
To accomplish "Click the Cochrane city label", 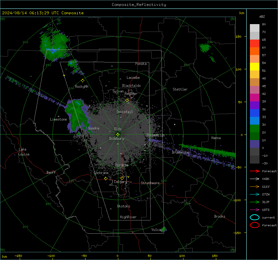I will [x=101, y=173].
